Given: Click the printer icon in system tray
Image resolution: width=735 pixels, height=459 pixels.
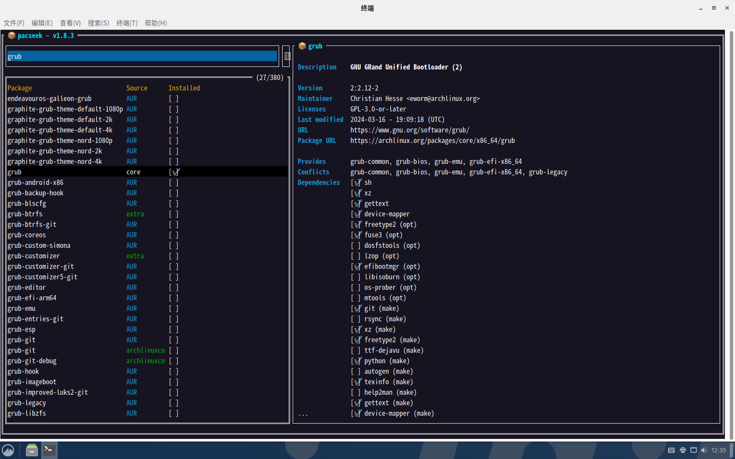Looking at the screenshot, I should click(682, 450).
